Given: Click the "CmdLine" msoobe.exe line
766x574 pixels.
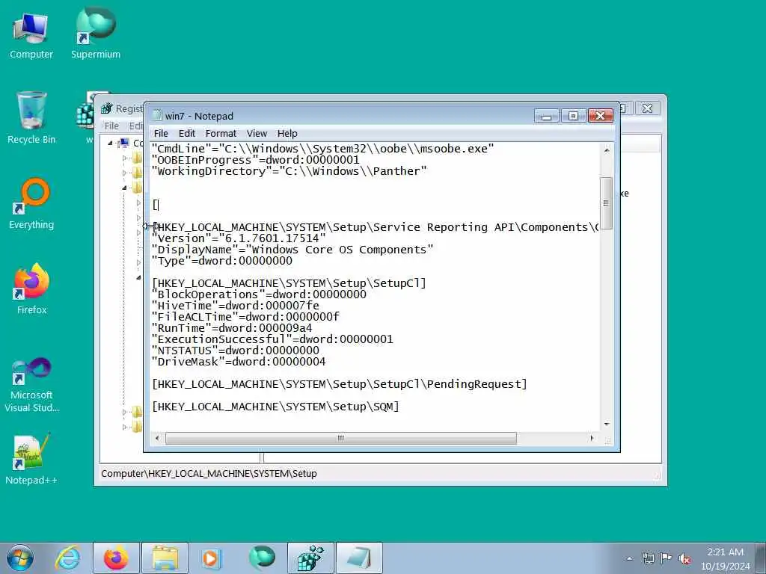Looking at the screenshot, I should click(323, 149).
